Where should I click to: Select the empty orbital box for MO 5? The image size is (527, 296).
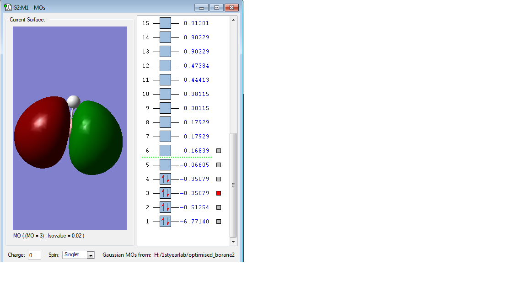(165, 165)
